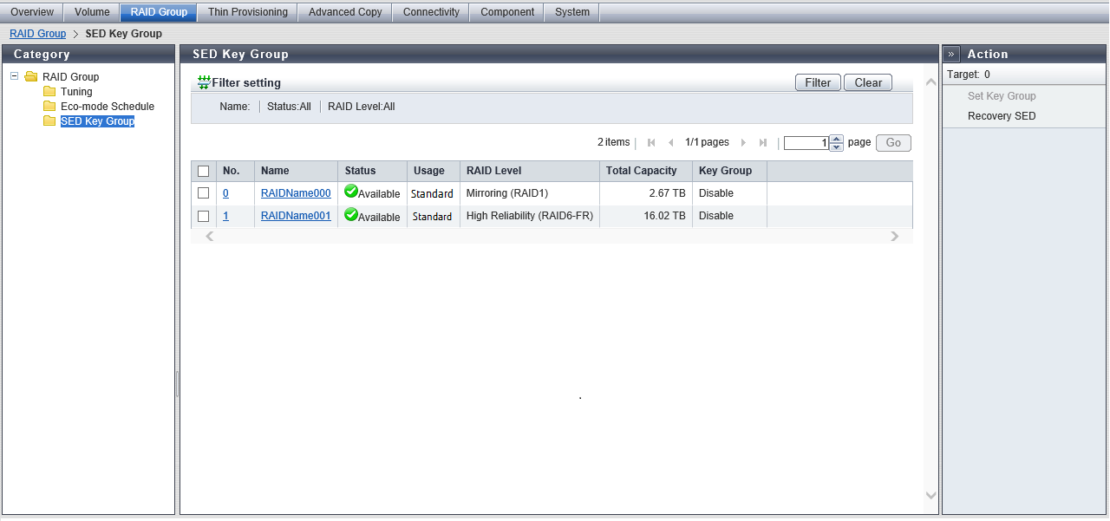The image size is (1110, 521).
Task: Click the page number input field
Action: 806,143
